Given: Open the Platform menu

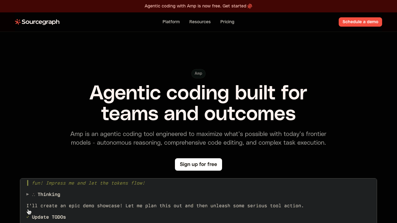Looking at the screenshot, I should pyautogui.click(x=171, y=22).
